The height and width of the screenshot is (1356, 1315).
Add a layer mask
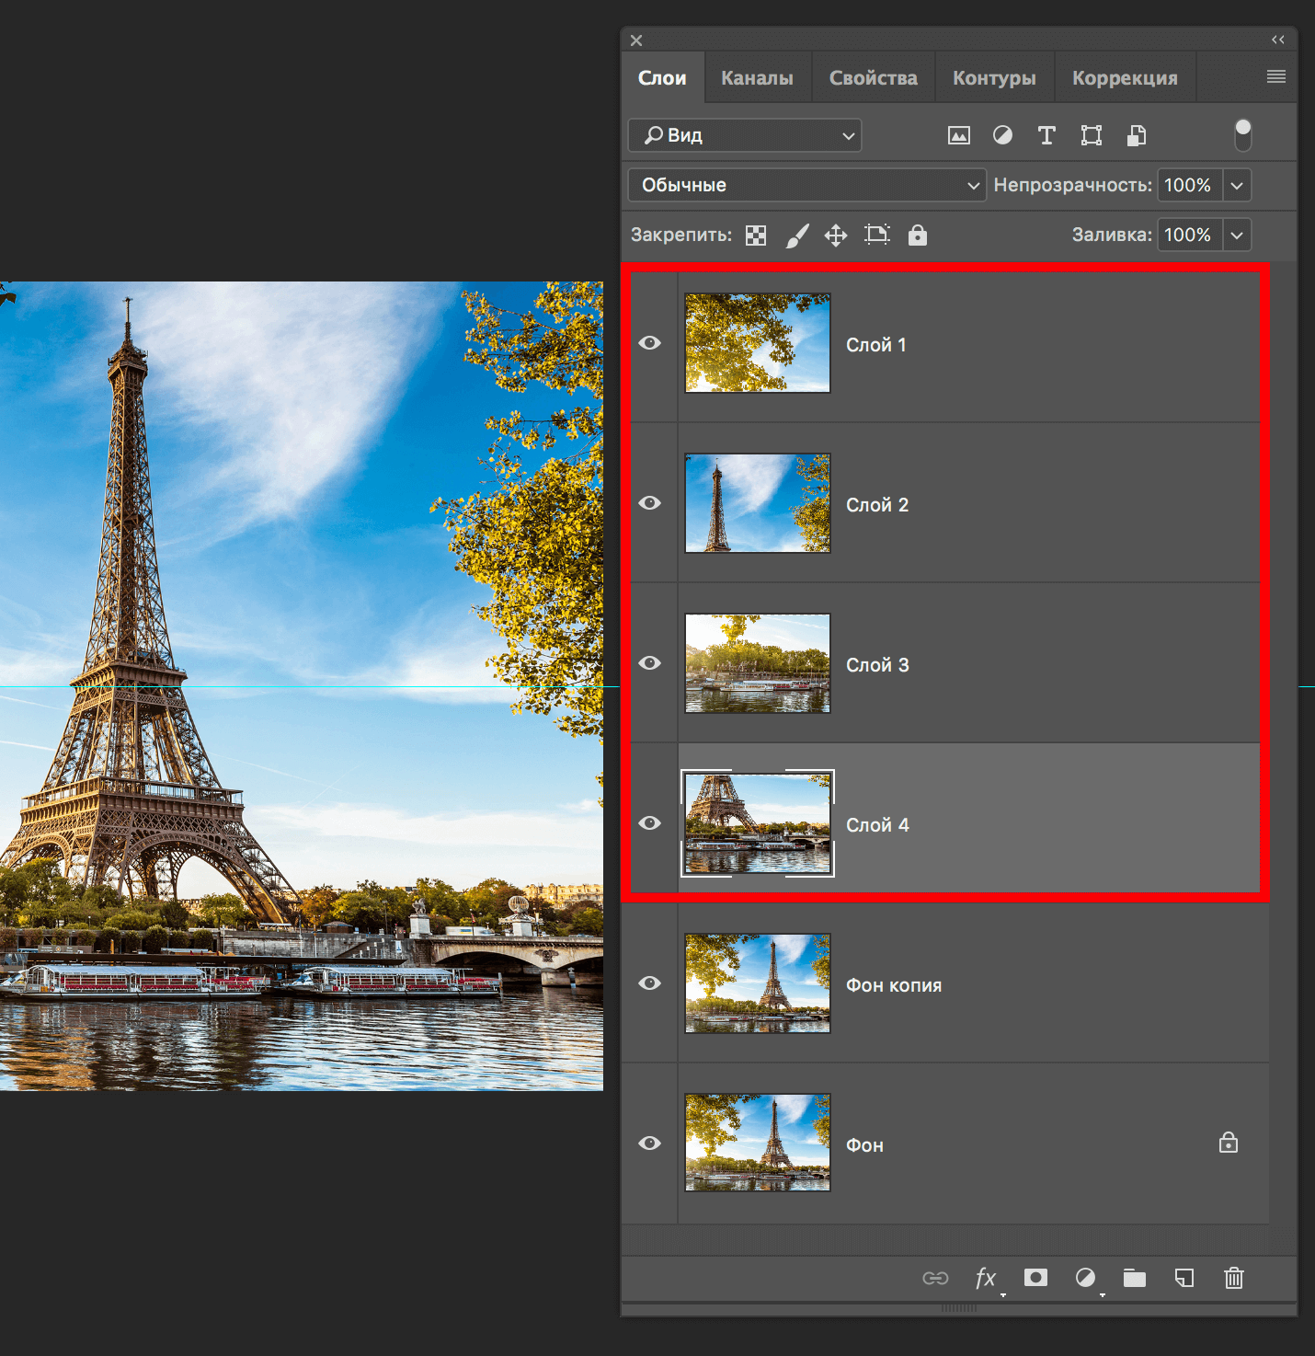click(x=1035, y=1278)
